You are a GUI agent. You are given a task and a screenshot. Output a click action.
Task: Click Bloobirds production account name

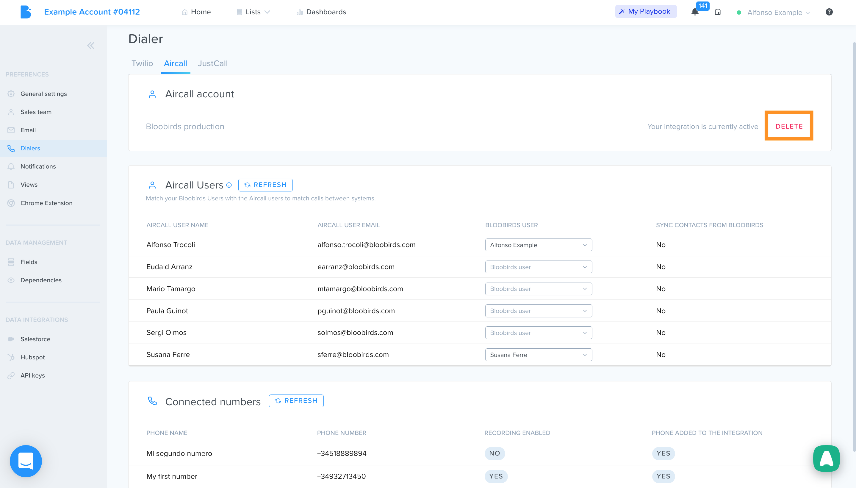point(185,126)
